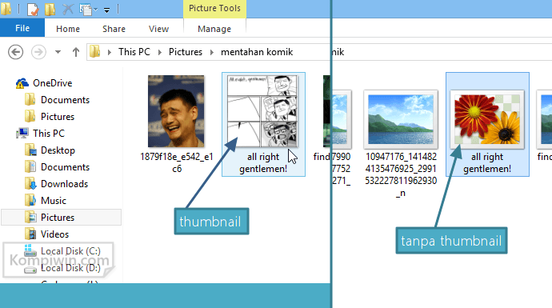
Task: Click the Downloads folder icon
Action: pos(30,184)
